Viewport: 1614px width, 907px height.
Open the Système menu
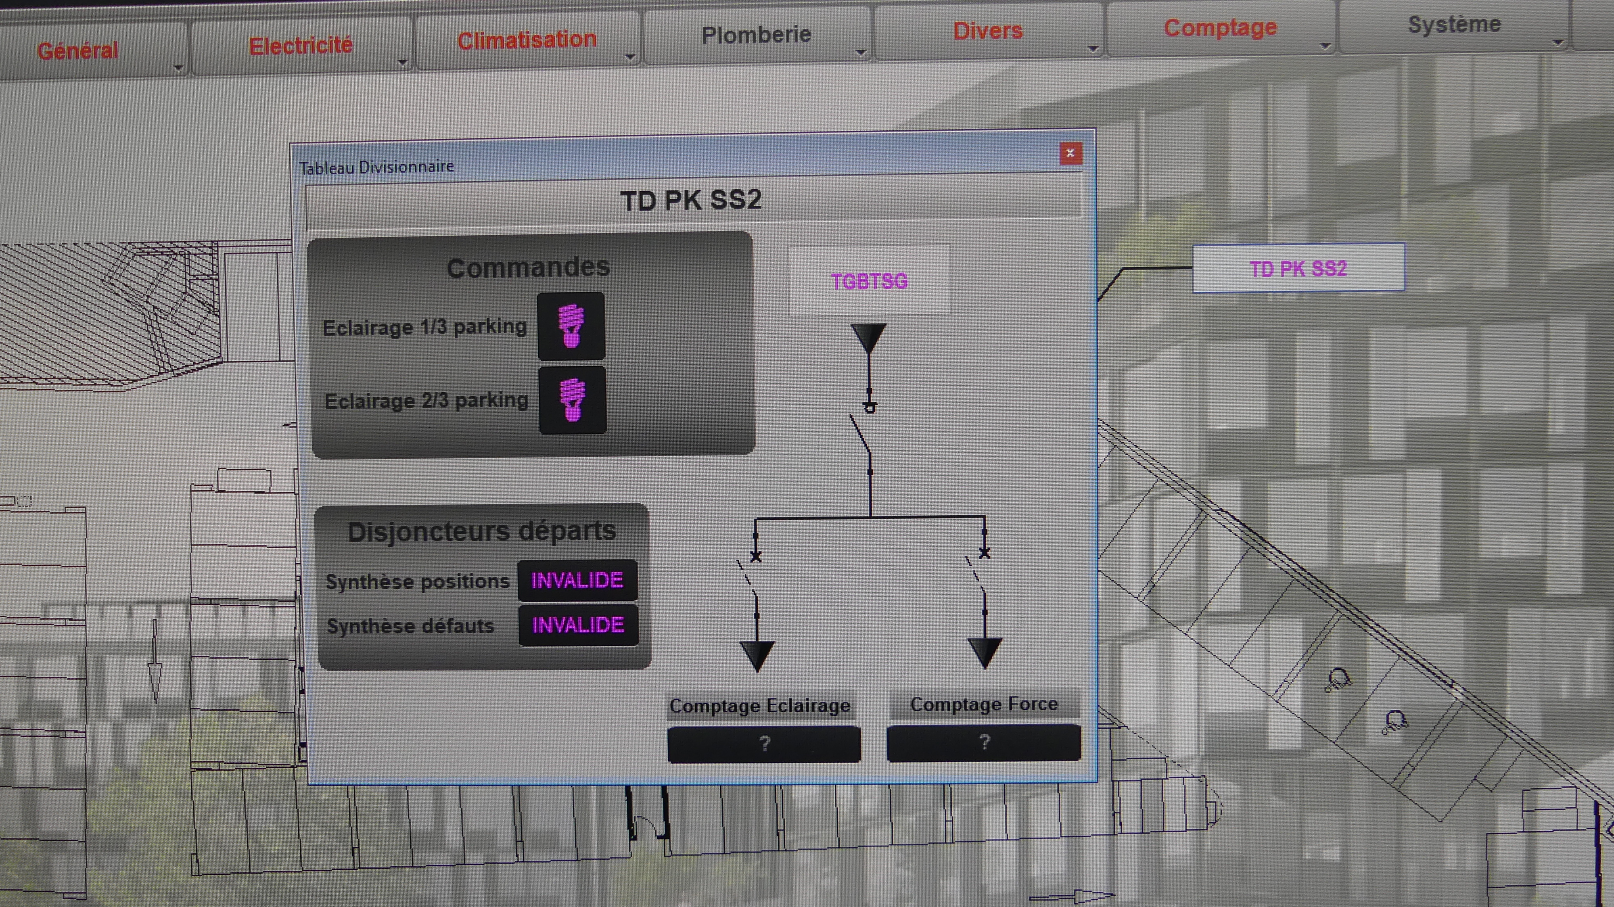pyautogui.click(x=1453, y=25)
